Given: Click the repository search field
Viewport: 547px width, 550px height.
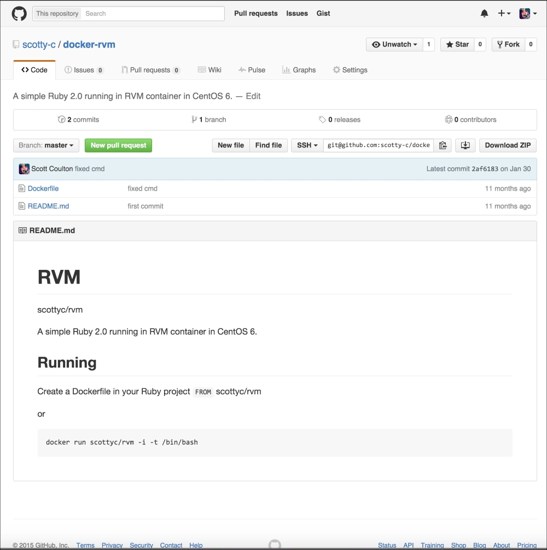Looking at the screenshot, I should pyautogui.click(x=153, y=14).
